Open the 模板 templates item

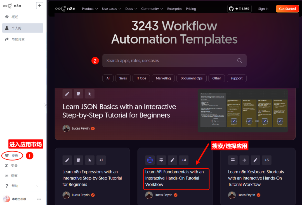pos(12,155)
